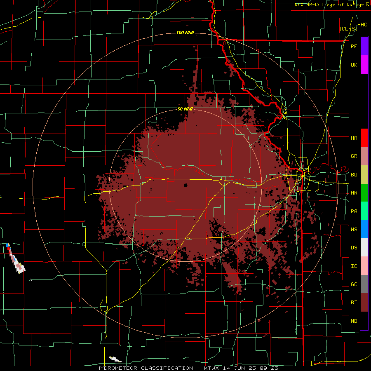The height and width of the screenshot is (371, 371).
Task: Pick the HR green legend swatch
Action: point(364,193)
